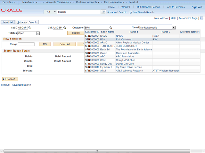Click the Advanced Search link beside search box
This screenshot has height=153, width=205.
click(117, 12)
